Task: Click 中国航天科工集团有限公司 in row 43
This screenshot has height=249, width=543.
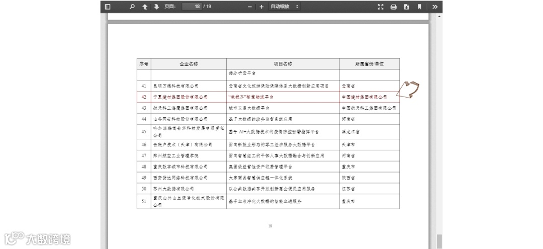Action: (x=369, y=108)
